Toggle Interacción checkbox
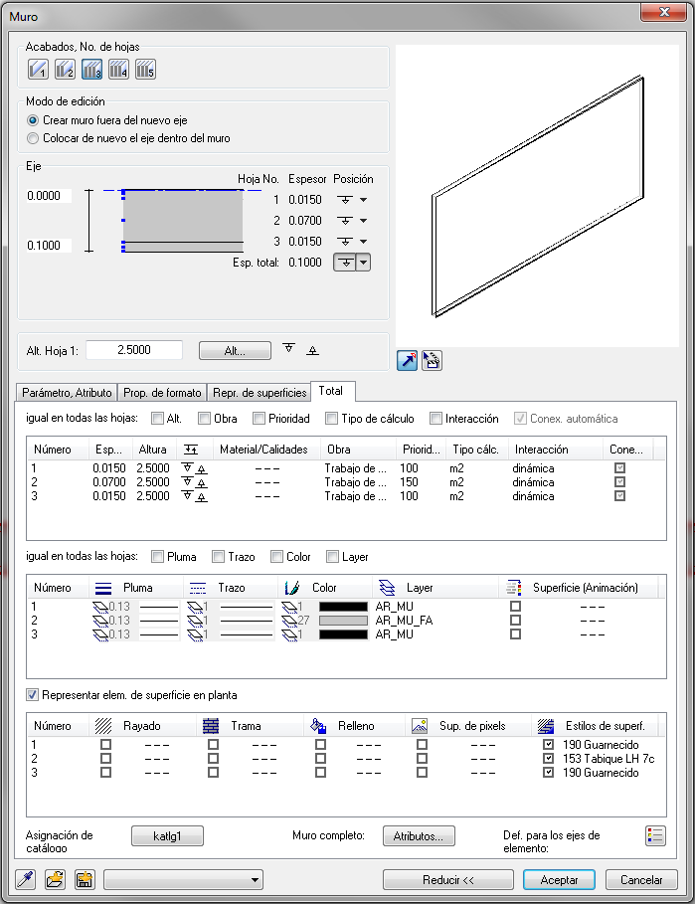The image size is (695, 904). pyautogui.click(x=435, y=419)
